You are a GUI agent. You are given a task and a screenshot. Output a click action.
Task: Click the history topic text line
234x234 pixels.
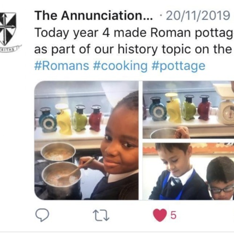[x=133, y=49]
